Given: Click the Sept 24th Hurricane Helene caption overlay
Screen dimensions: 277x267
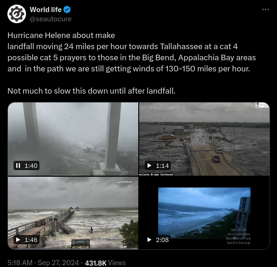Looking at the screenshot, I should (x=238, y=236).
